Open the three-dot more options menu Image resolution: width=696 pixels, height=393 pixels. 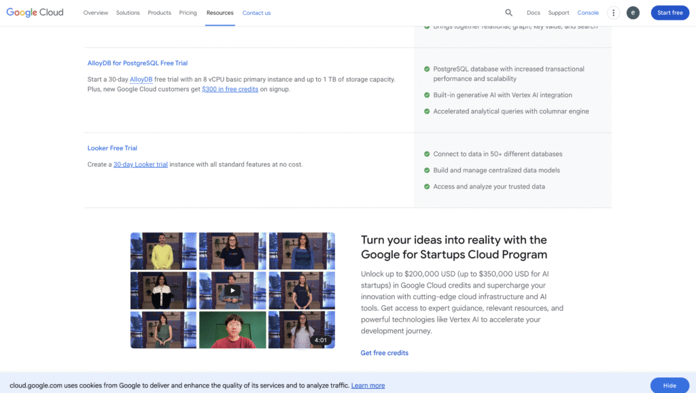pyautogui.click(x=614, y=12)
